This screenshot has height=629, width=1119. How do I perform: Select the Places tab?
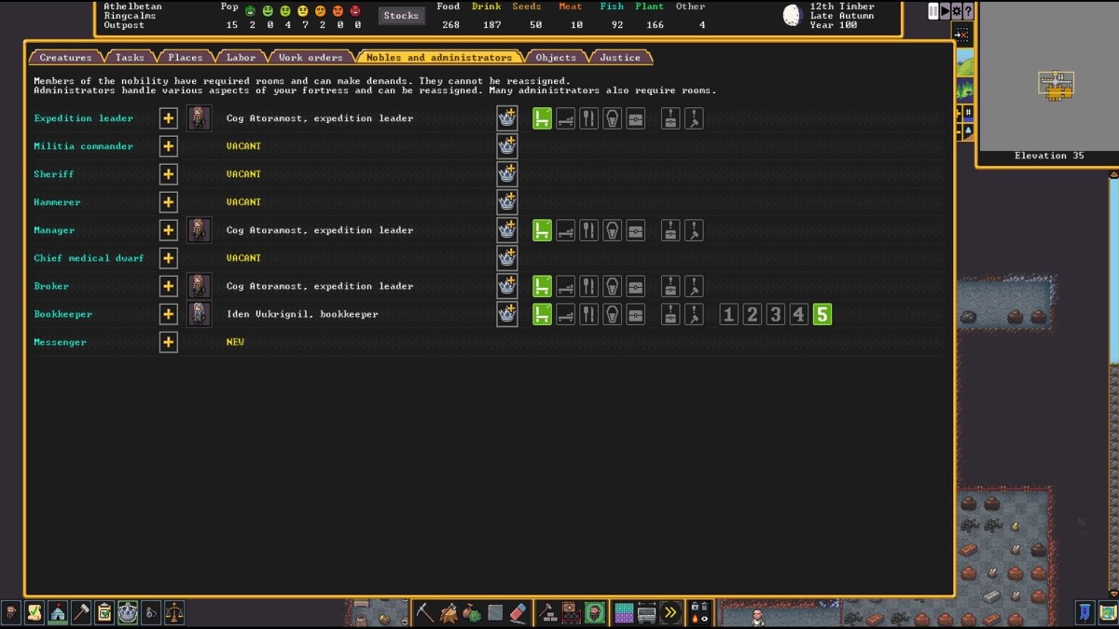(x=186, y=58)
